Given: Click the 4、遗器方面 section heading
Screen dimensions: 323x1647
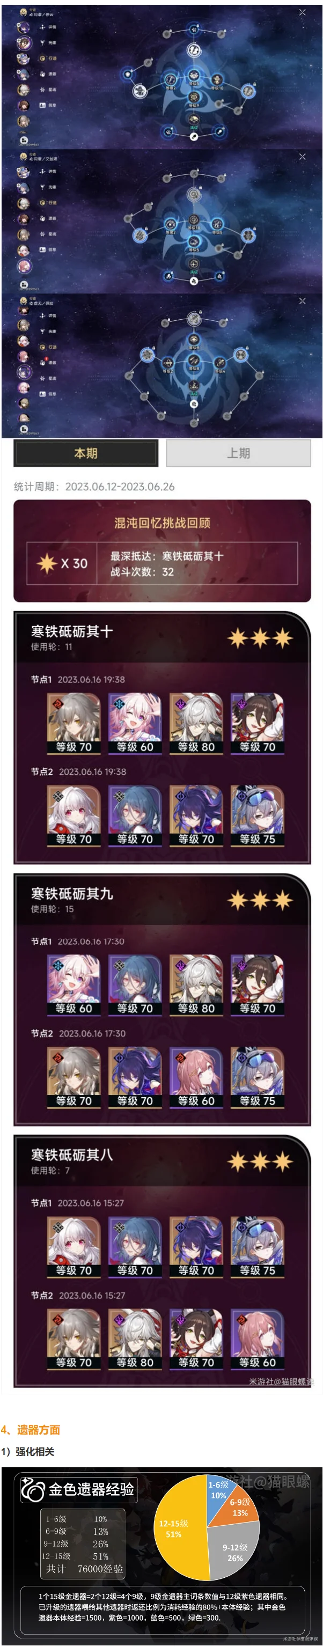Looking at the screenshot, I should (x=31, y=1430).
